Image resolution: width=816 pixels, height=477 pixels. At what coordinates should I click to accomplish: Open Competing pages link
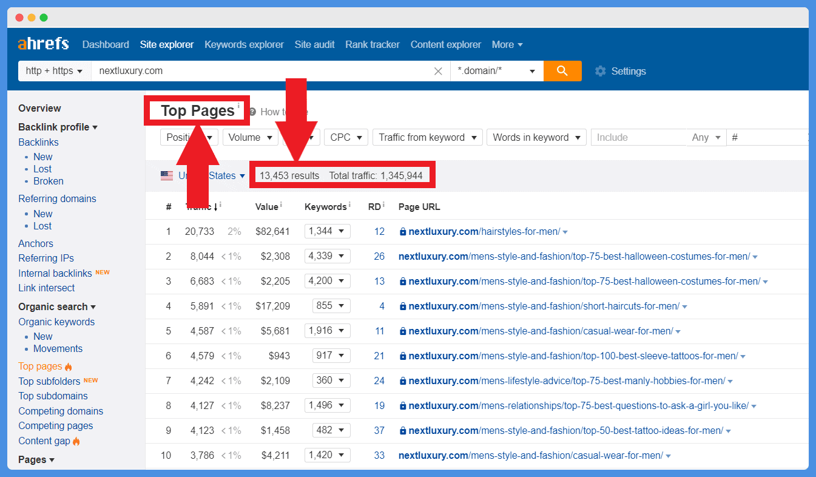(56, 425)
